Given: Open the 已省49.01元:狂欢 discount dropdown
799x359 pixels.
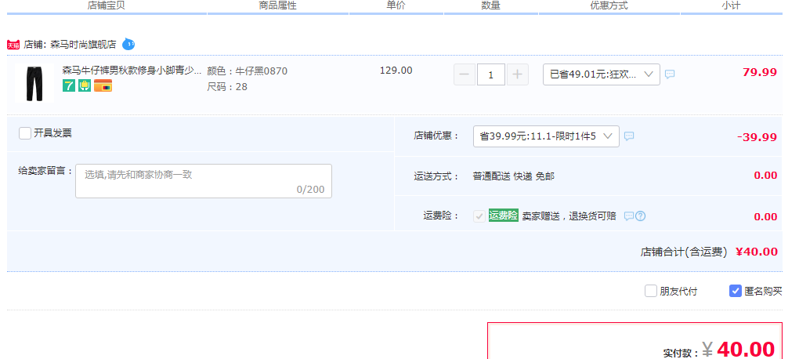Looking at the screenshot, I should tap(602, 74).
